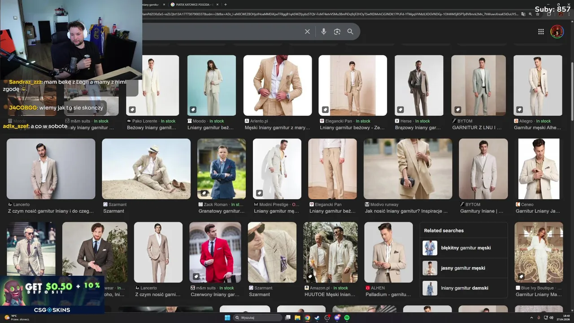Open Moodo linen suit thumbnail
This screenshot has width=574, height=323.
tap(211, 85)
